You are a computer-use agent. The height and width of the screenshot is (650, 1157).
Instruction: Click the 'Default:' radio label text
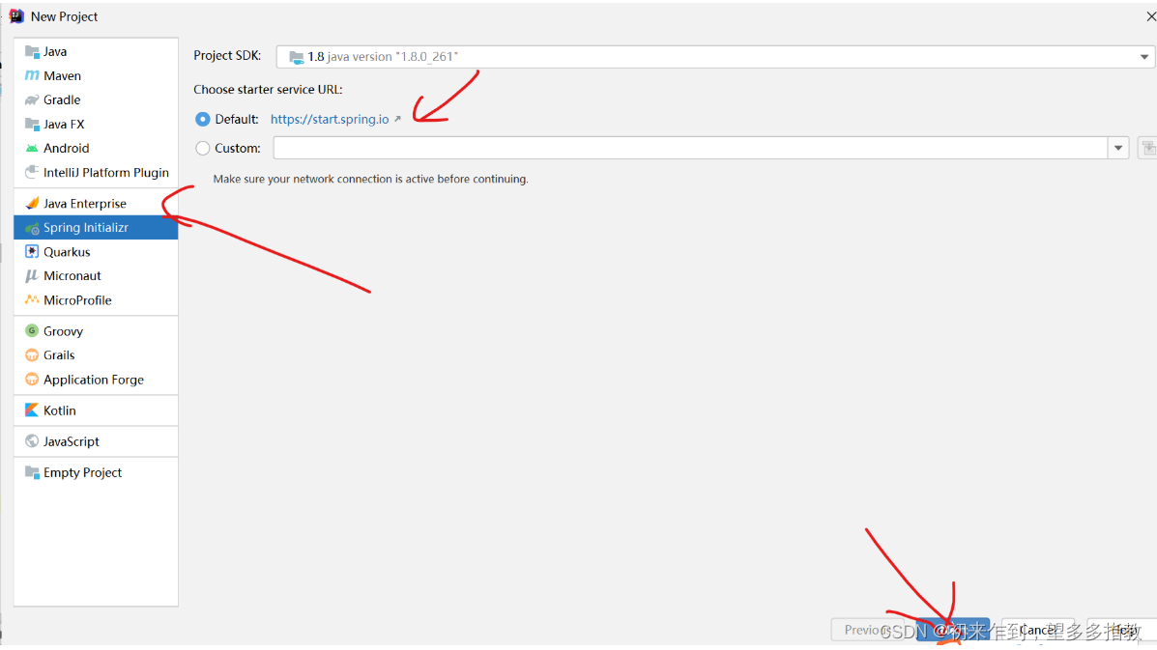(x=237, y=119)
